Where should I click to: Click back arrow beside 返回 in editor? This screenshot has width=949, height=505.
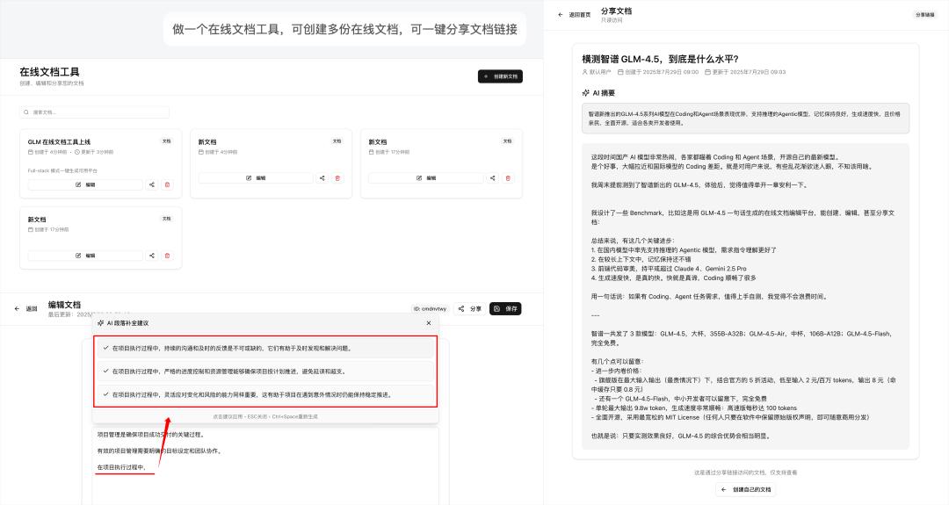tap(17, 309)
